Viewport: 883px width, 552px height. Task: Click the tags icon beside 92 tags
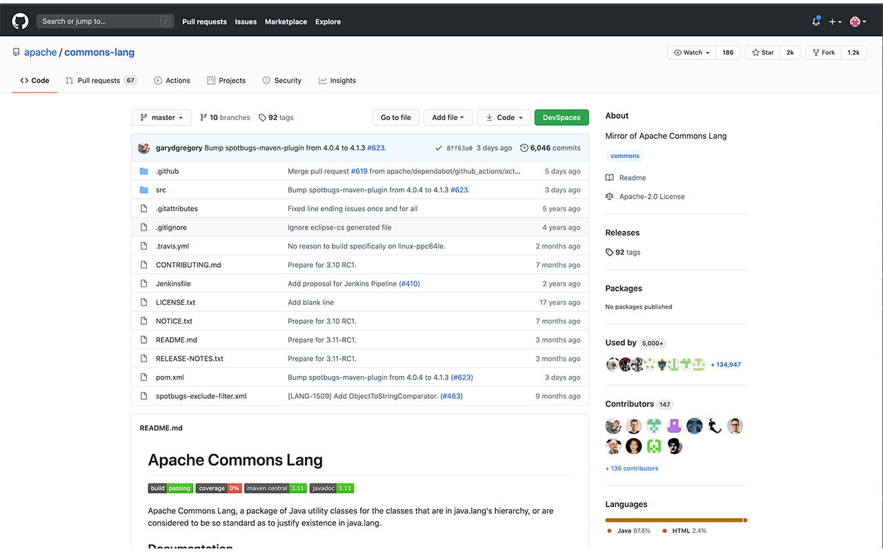pos(262,117)
